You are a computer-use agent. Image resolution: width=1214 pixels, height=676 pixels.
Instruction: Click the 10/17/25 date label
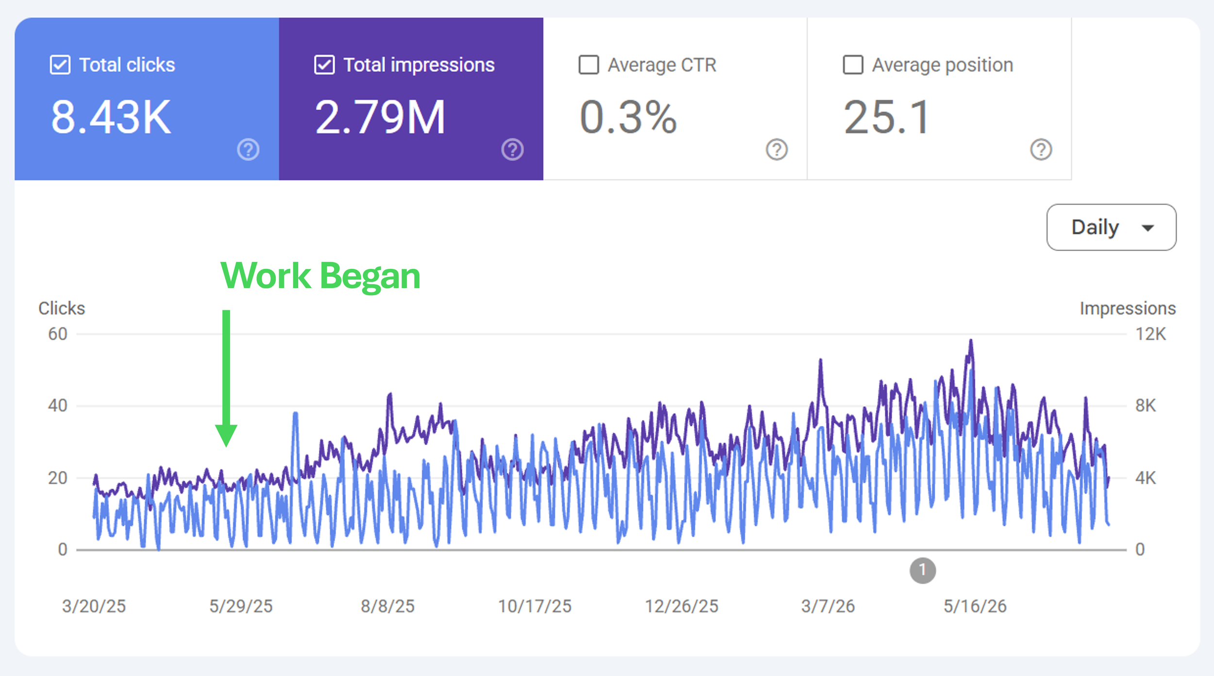click(x=535, y=606)
